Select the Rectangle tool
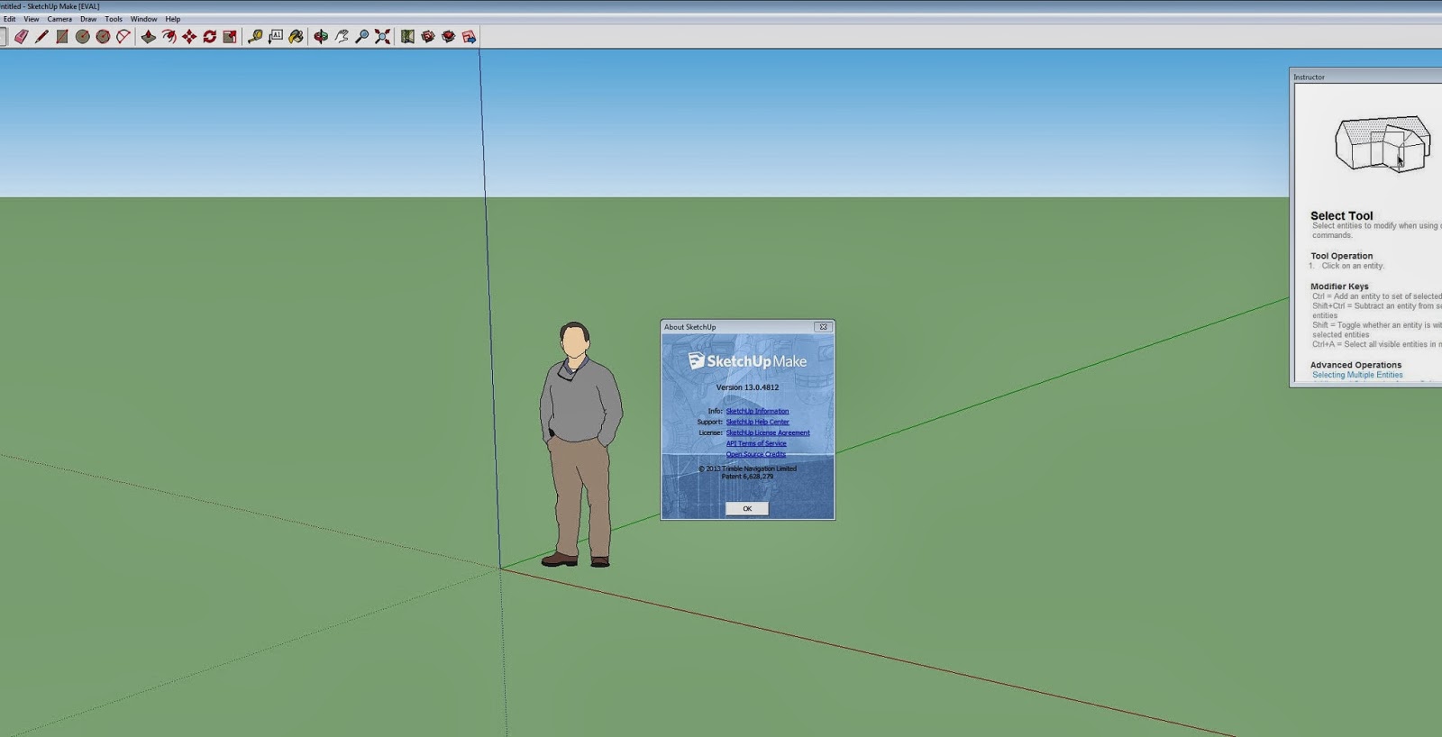The width and height of the screenshot is (1442, 737). 62,37
